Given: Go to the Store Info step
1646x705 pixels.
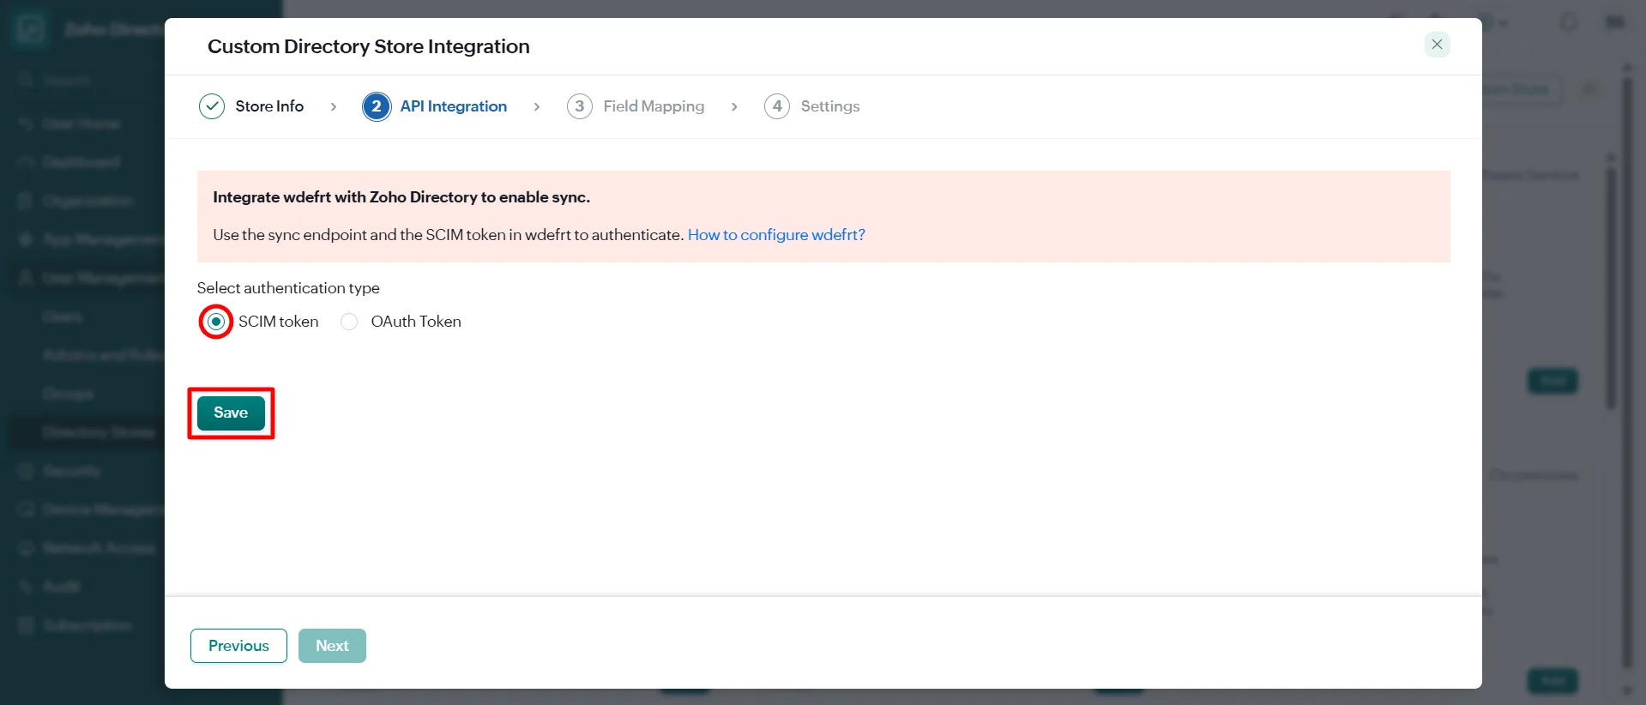Looking at the screenshot, I should click(269, 106).
